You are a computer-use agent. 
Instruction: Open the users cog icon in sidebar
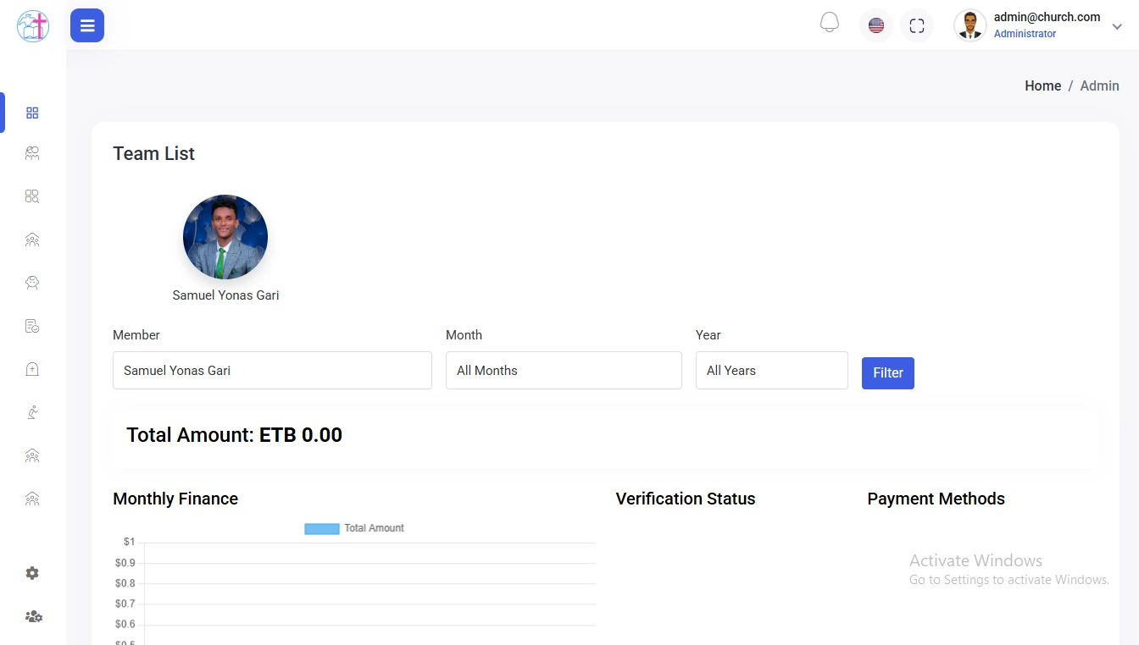(33, 616)
